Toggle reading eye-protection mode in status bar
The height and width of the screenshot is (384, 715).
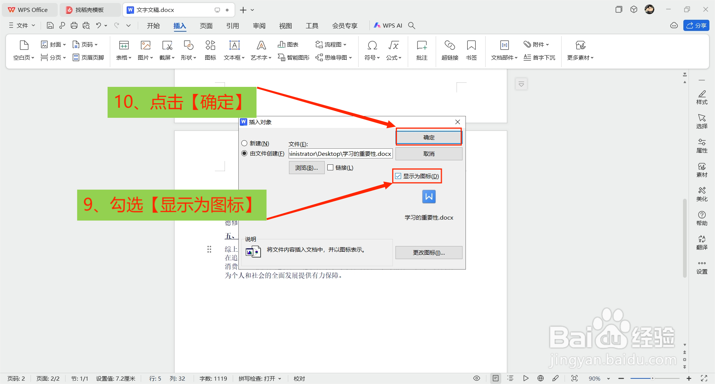click(x=477, y=378)
